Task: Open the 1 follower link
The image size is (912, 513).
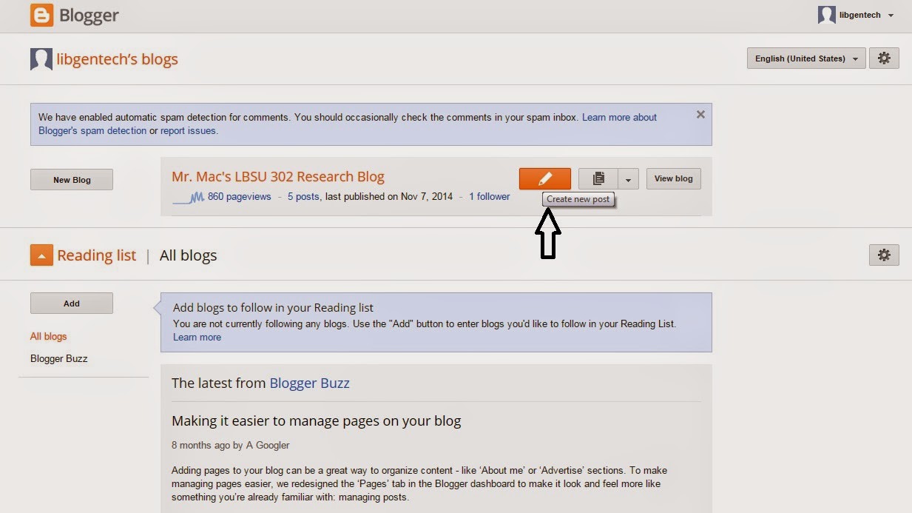Action: (x=489, y=197)
